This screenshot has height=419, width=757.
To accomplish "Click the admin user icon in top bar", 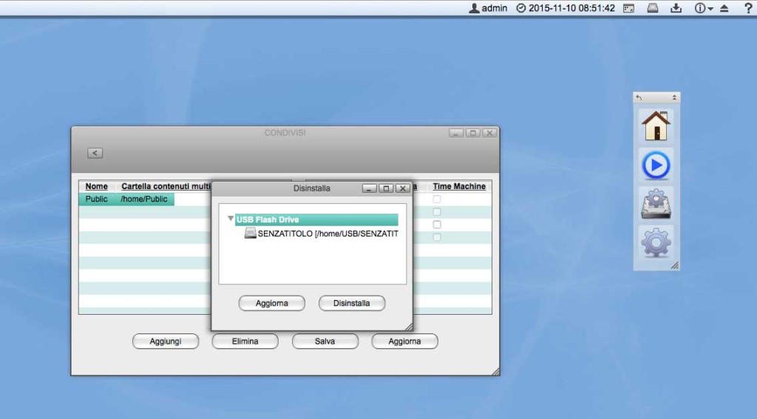I will tap(474, 8).
